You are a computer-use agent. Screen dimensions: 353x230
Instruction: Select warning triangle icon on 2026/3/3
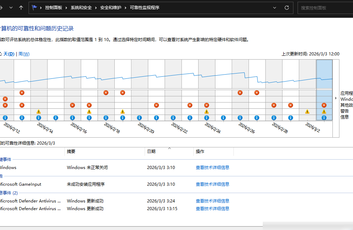point(324,112)
